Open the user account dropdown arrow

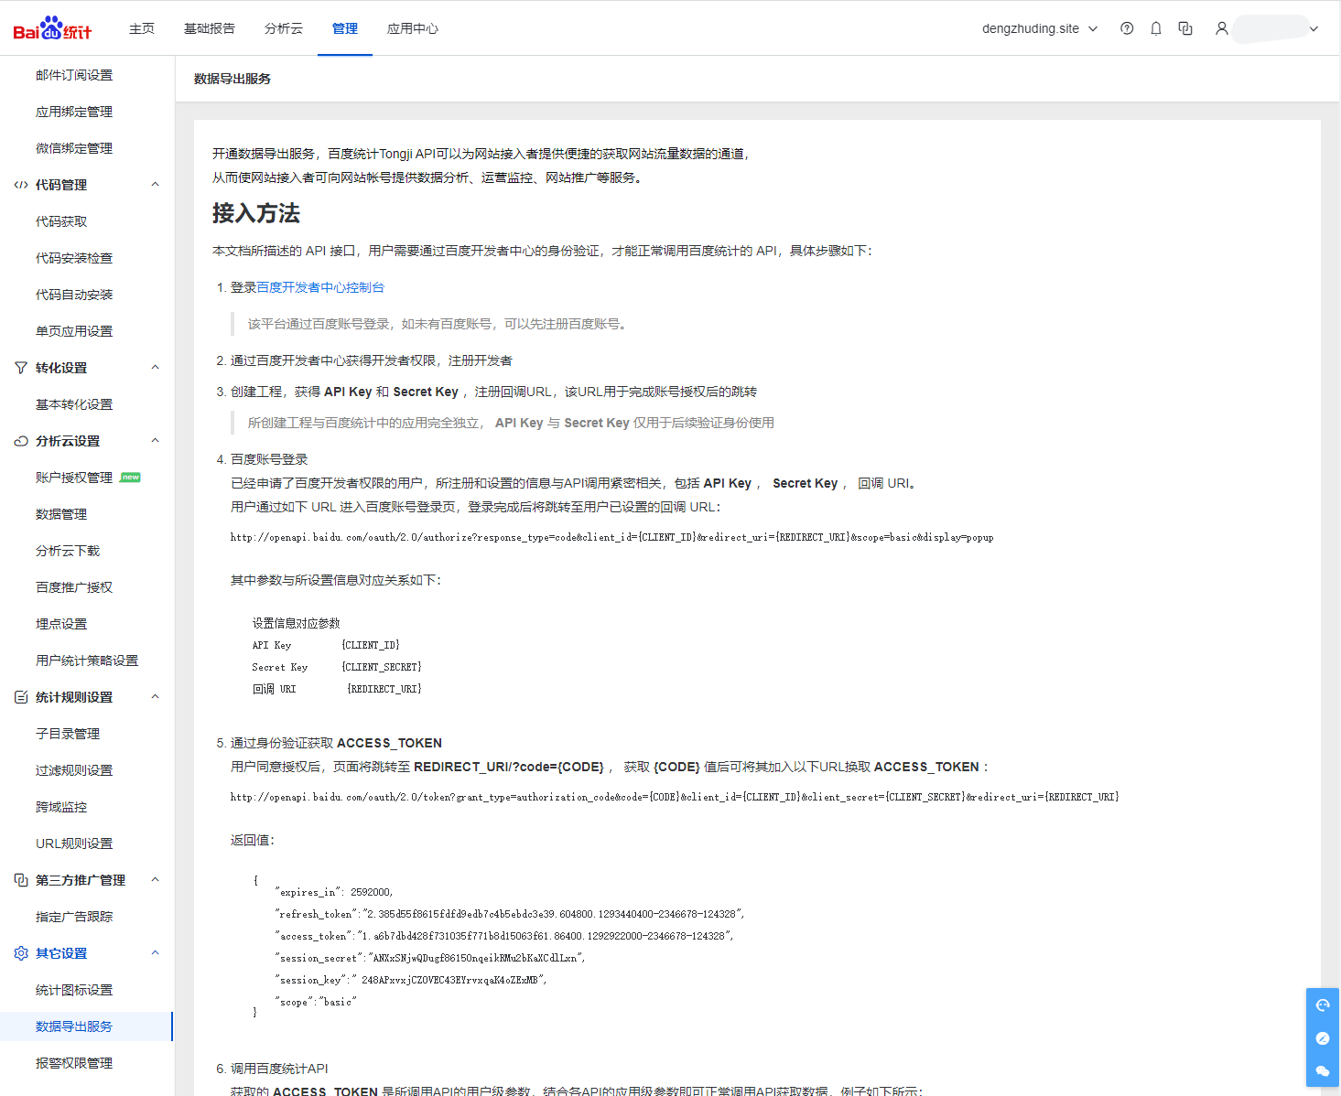pos(1314,28)
